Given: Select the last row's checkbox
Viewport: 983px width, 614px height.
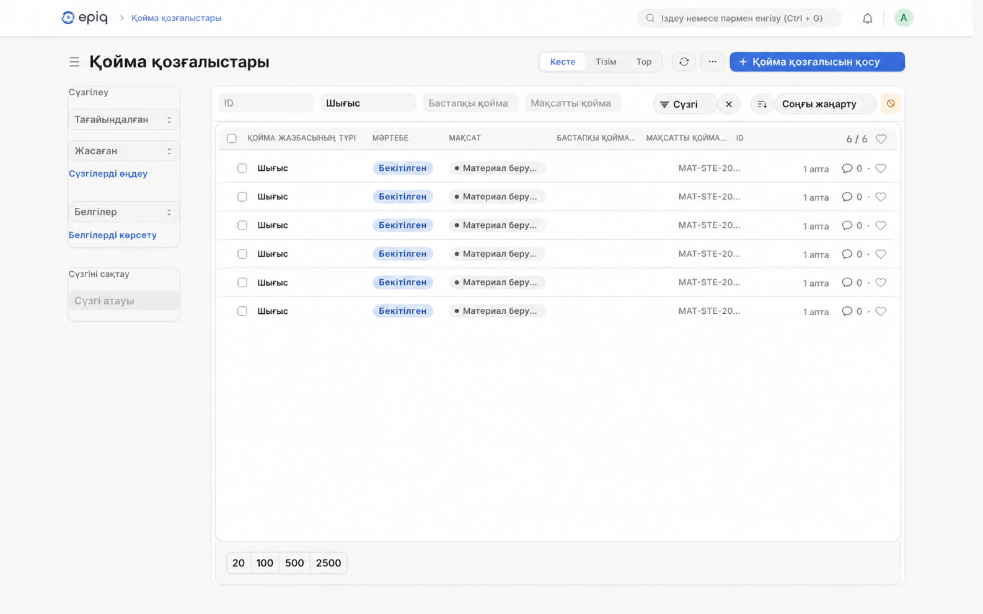Looking at the screenshot, I should 242,311.
